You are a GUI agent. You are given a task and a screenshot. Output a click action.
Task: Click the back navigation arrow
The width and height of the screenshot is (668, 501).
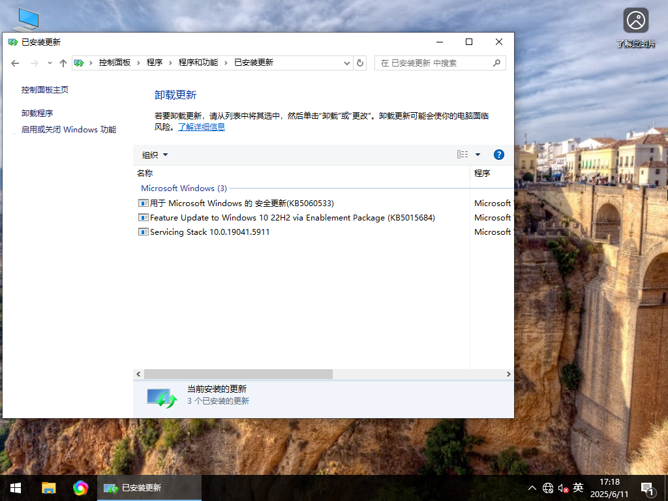click(x=15, y=63)
